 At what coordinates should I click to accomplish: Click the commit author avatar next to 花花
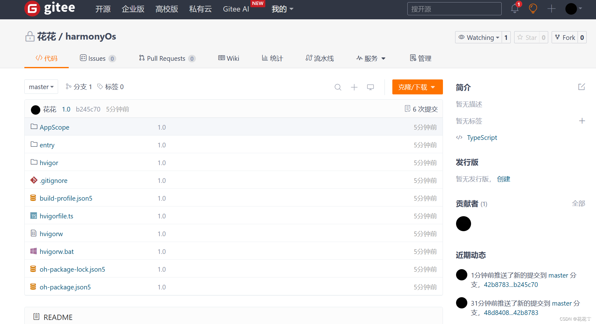tap(36, 110)
